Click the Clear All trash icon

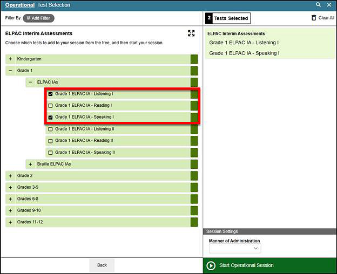pos(314,18)
